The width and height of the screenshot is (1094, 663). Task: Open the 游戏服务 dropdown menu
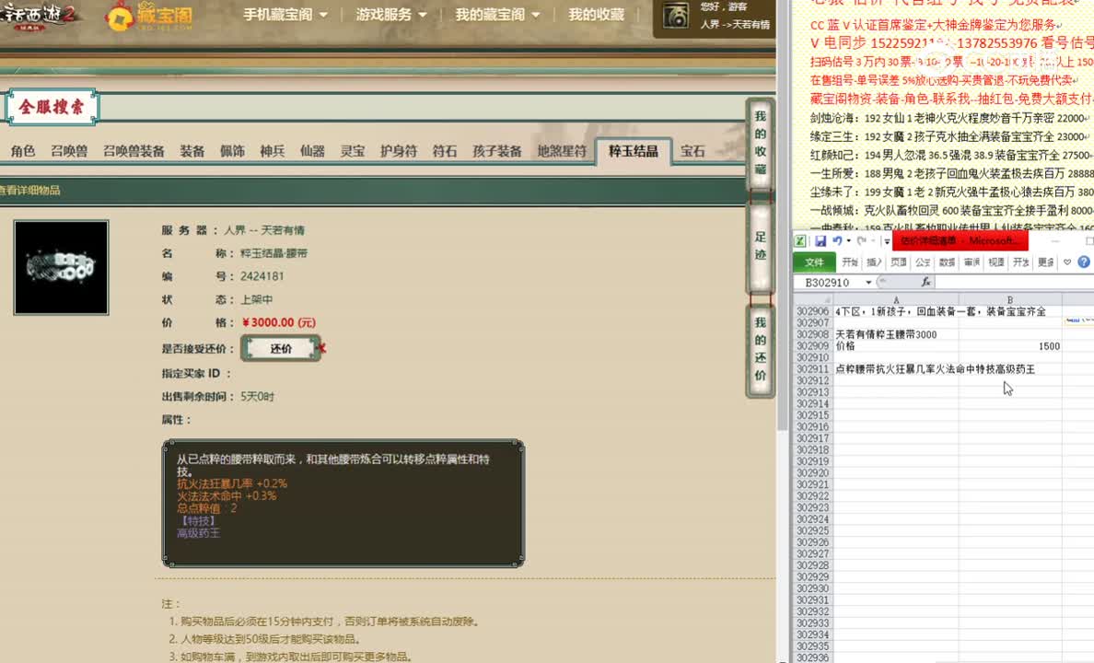point(387,15)
